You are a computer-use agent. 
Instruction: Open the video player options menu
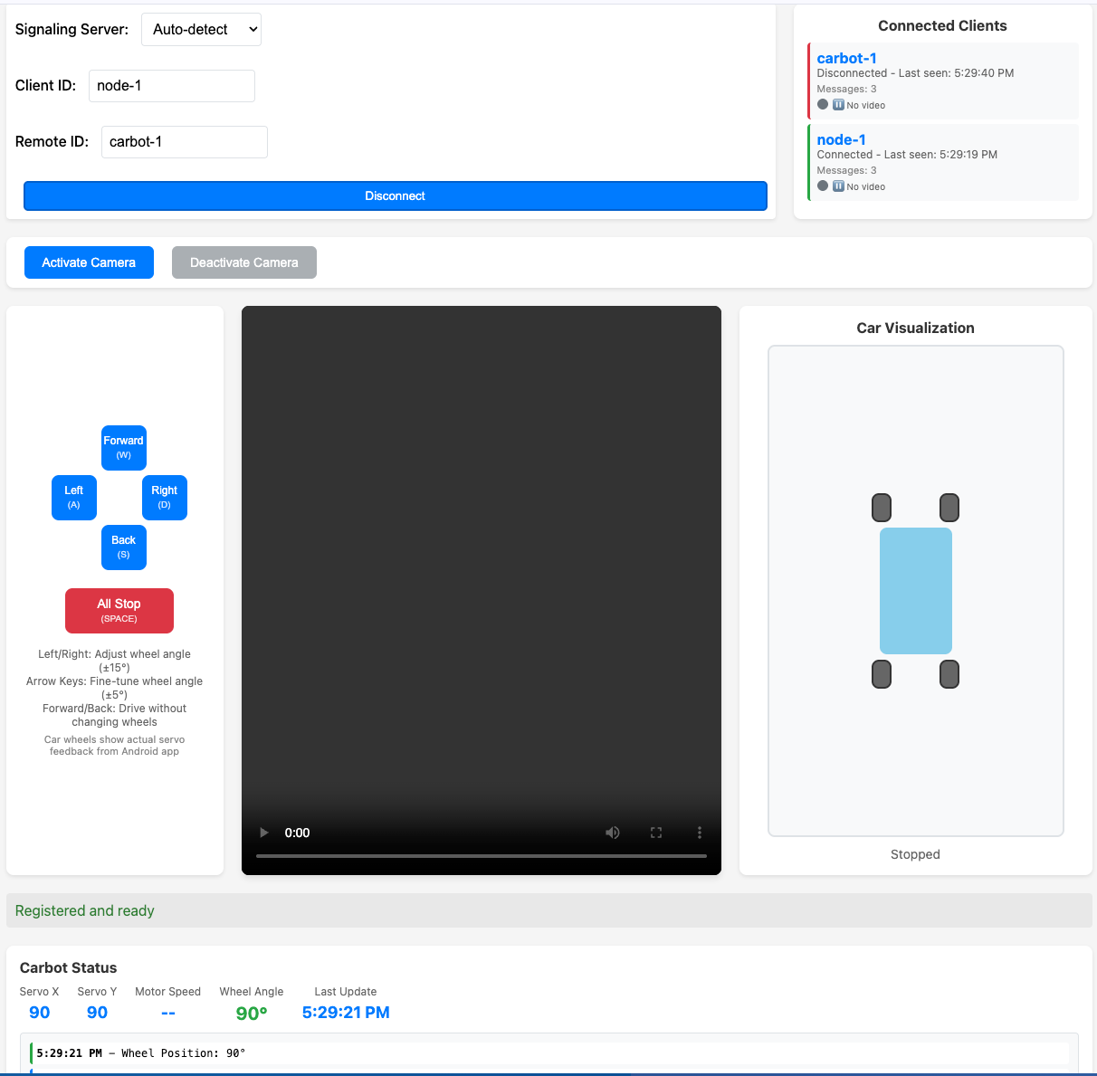coord(699,833)
